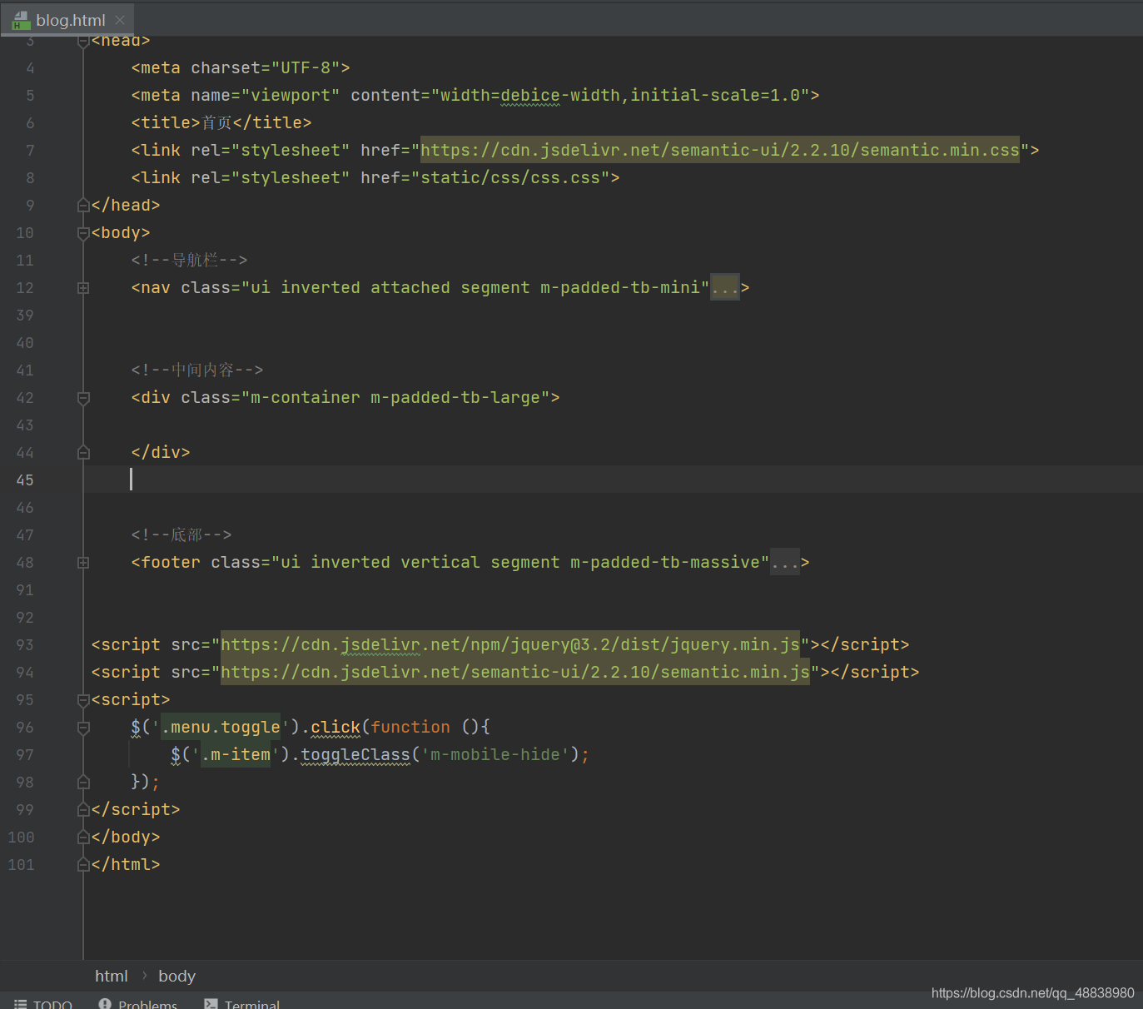
Task: Collapse the head tag fold at line 3
Action: point(83,41)
